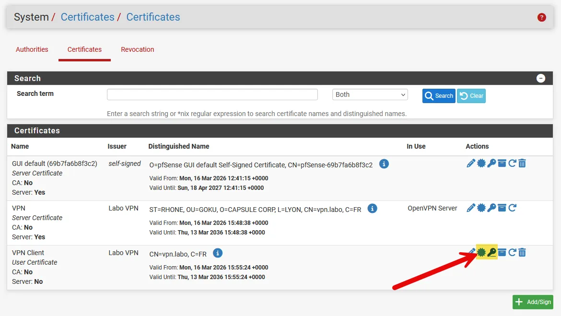Collapse the Search panel
This screenshot has width=561, height=316.
541,78
